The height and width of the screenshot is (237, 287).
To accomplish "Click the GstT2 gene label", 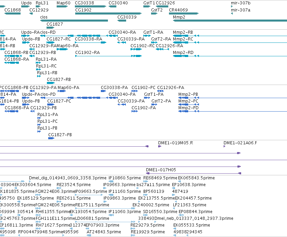I will coord(157,10).
